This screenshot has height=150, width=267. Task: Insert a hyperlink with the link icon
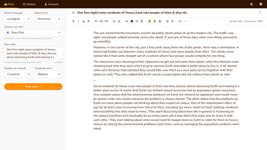tap(127, 21)
